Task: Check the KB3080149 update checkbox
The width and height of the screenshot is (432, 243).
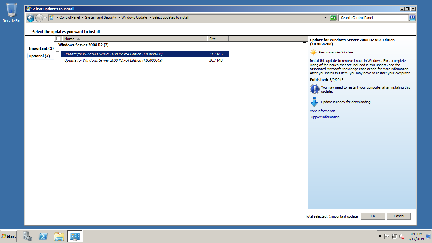Action: click(58, 60)
